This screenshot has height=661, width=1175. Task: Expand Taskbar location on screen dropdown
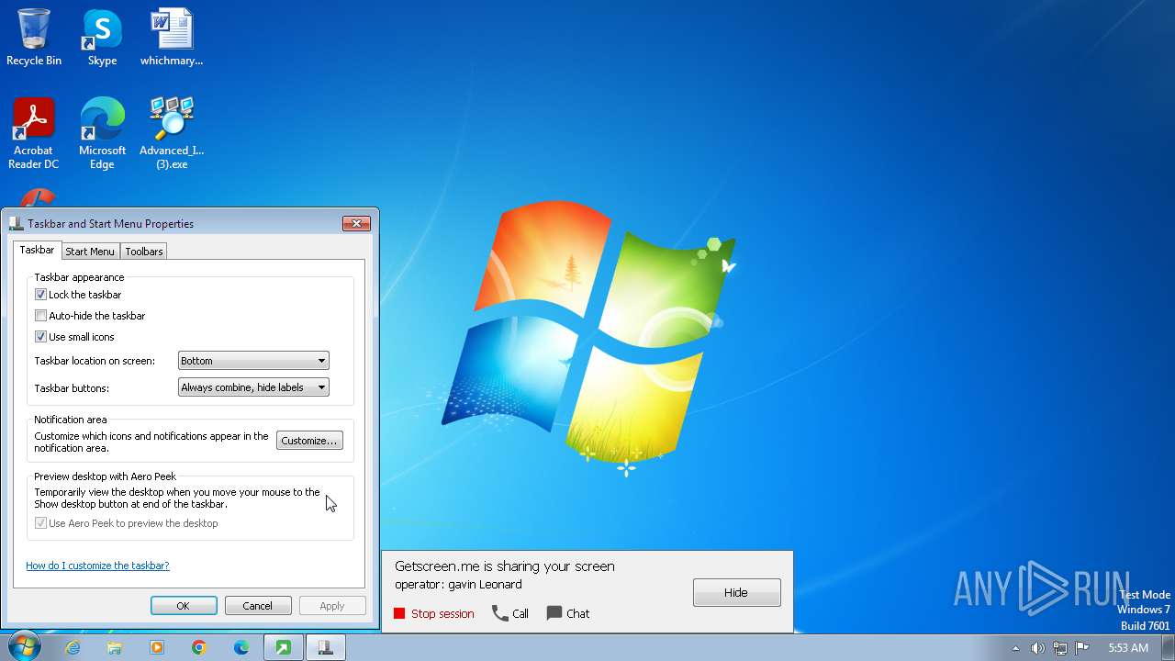click(x=253, y=361)
